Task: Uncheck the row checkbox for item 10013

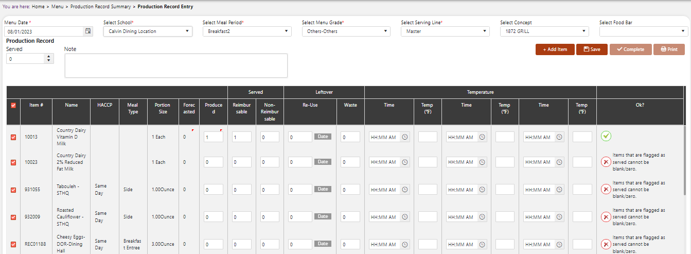Action: [x=13, y=137]
